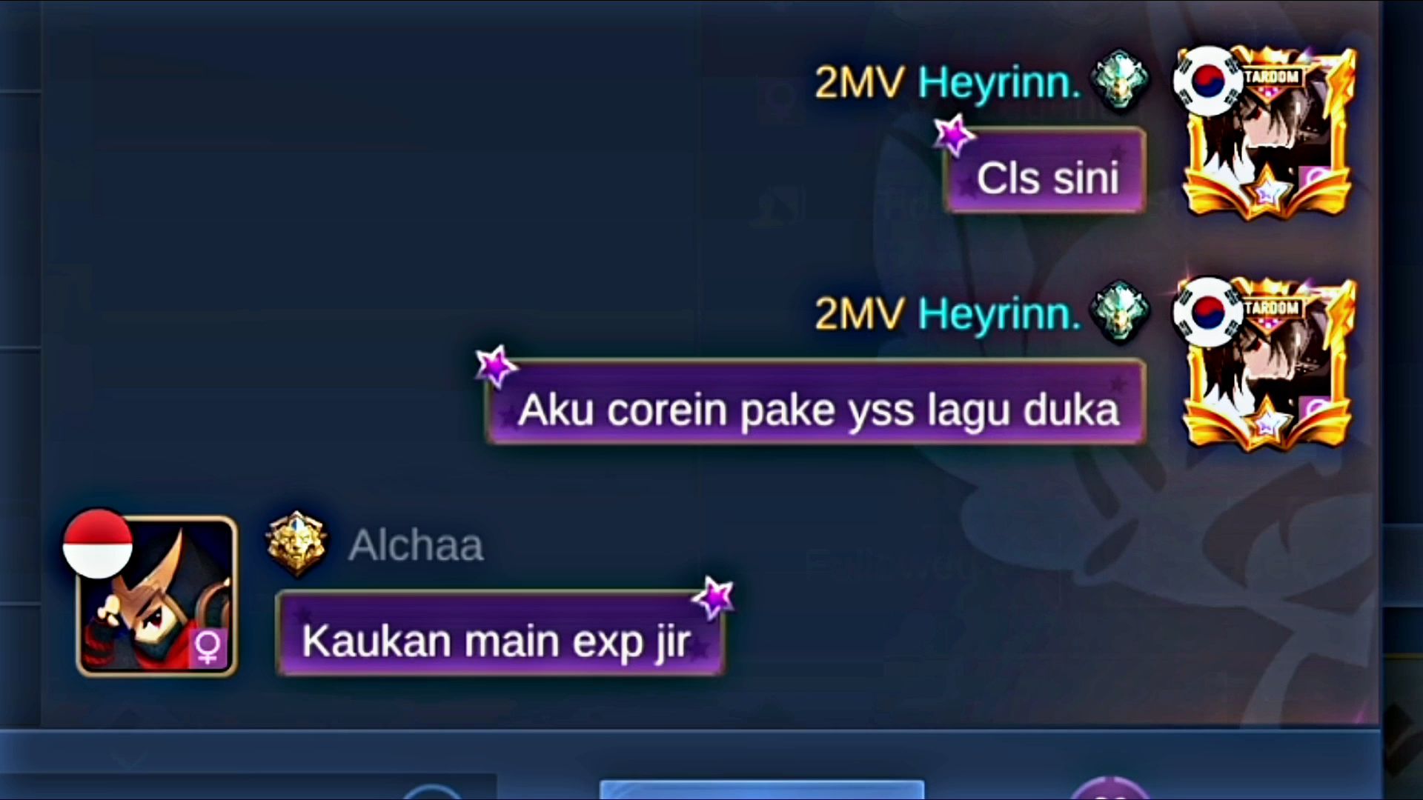Screen dimensions: 1423x800
Task: Click the purple star on "Cls sini" bubble
Action: tap(953, 136)
